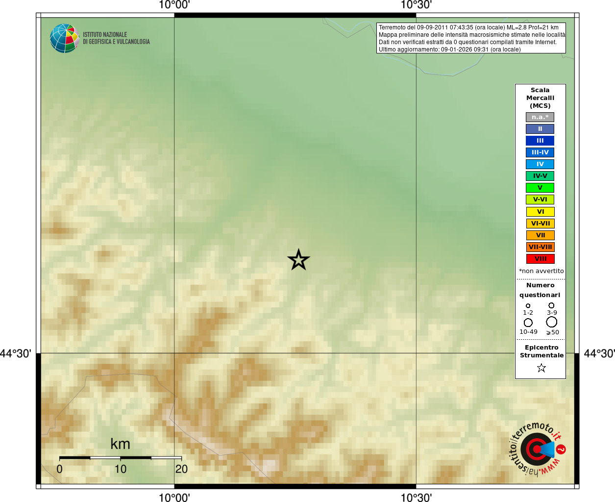Select the red VIII intensity swatch
The image size is (615, 502).
point(540,259)
